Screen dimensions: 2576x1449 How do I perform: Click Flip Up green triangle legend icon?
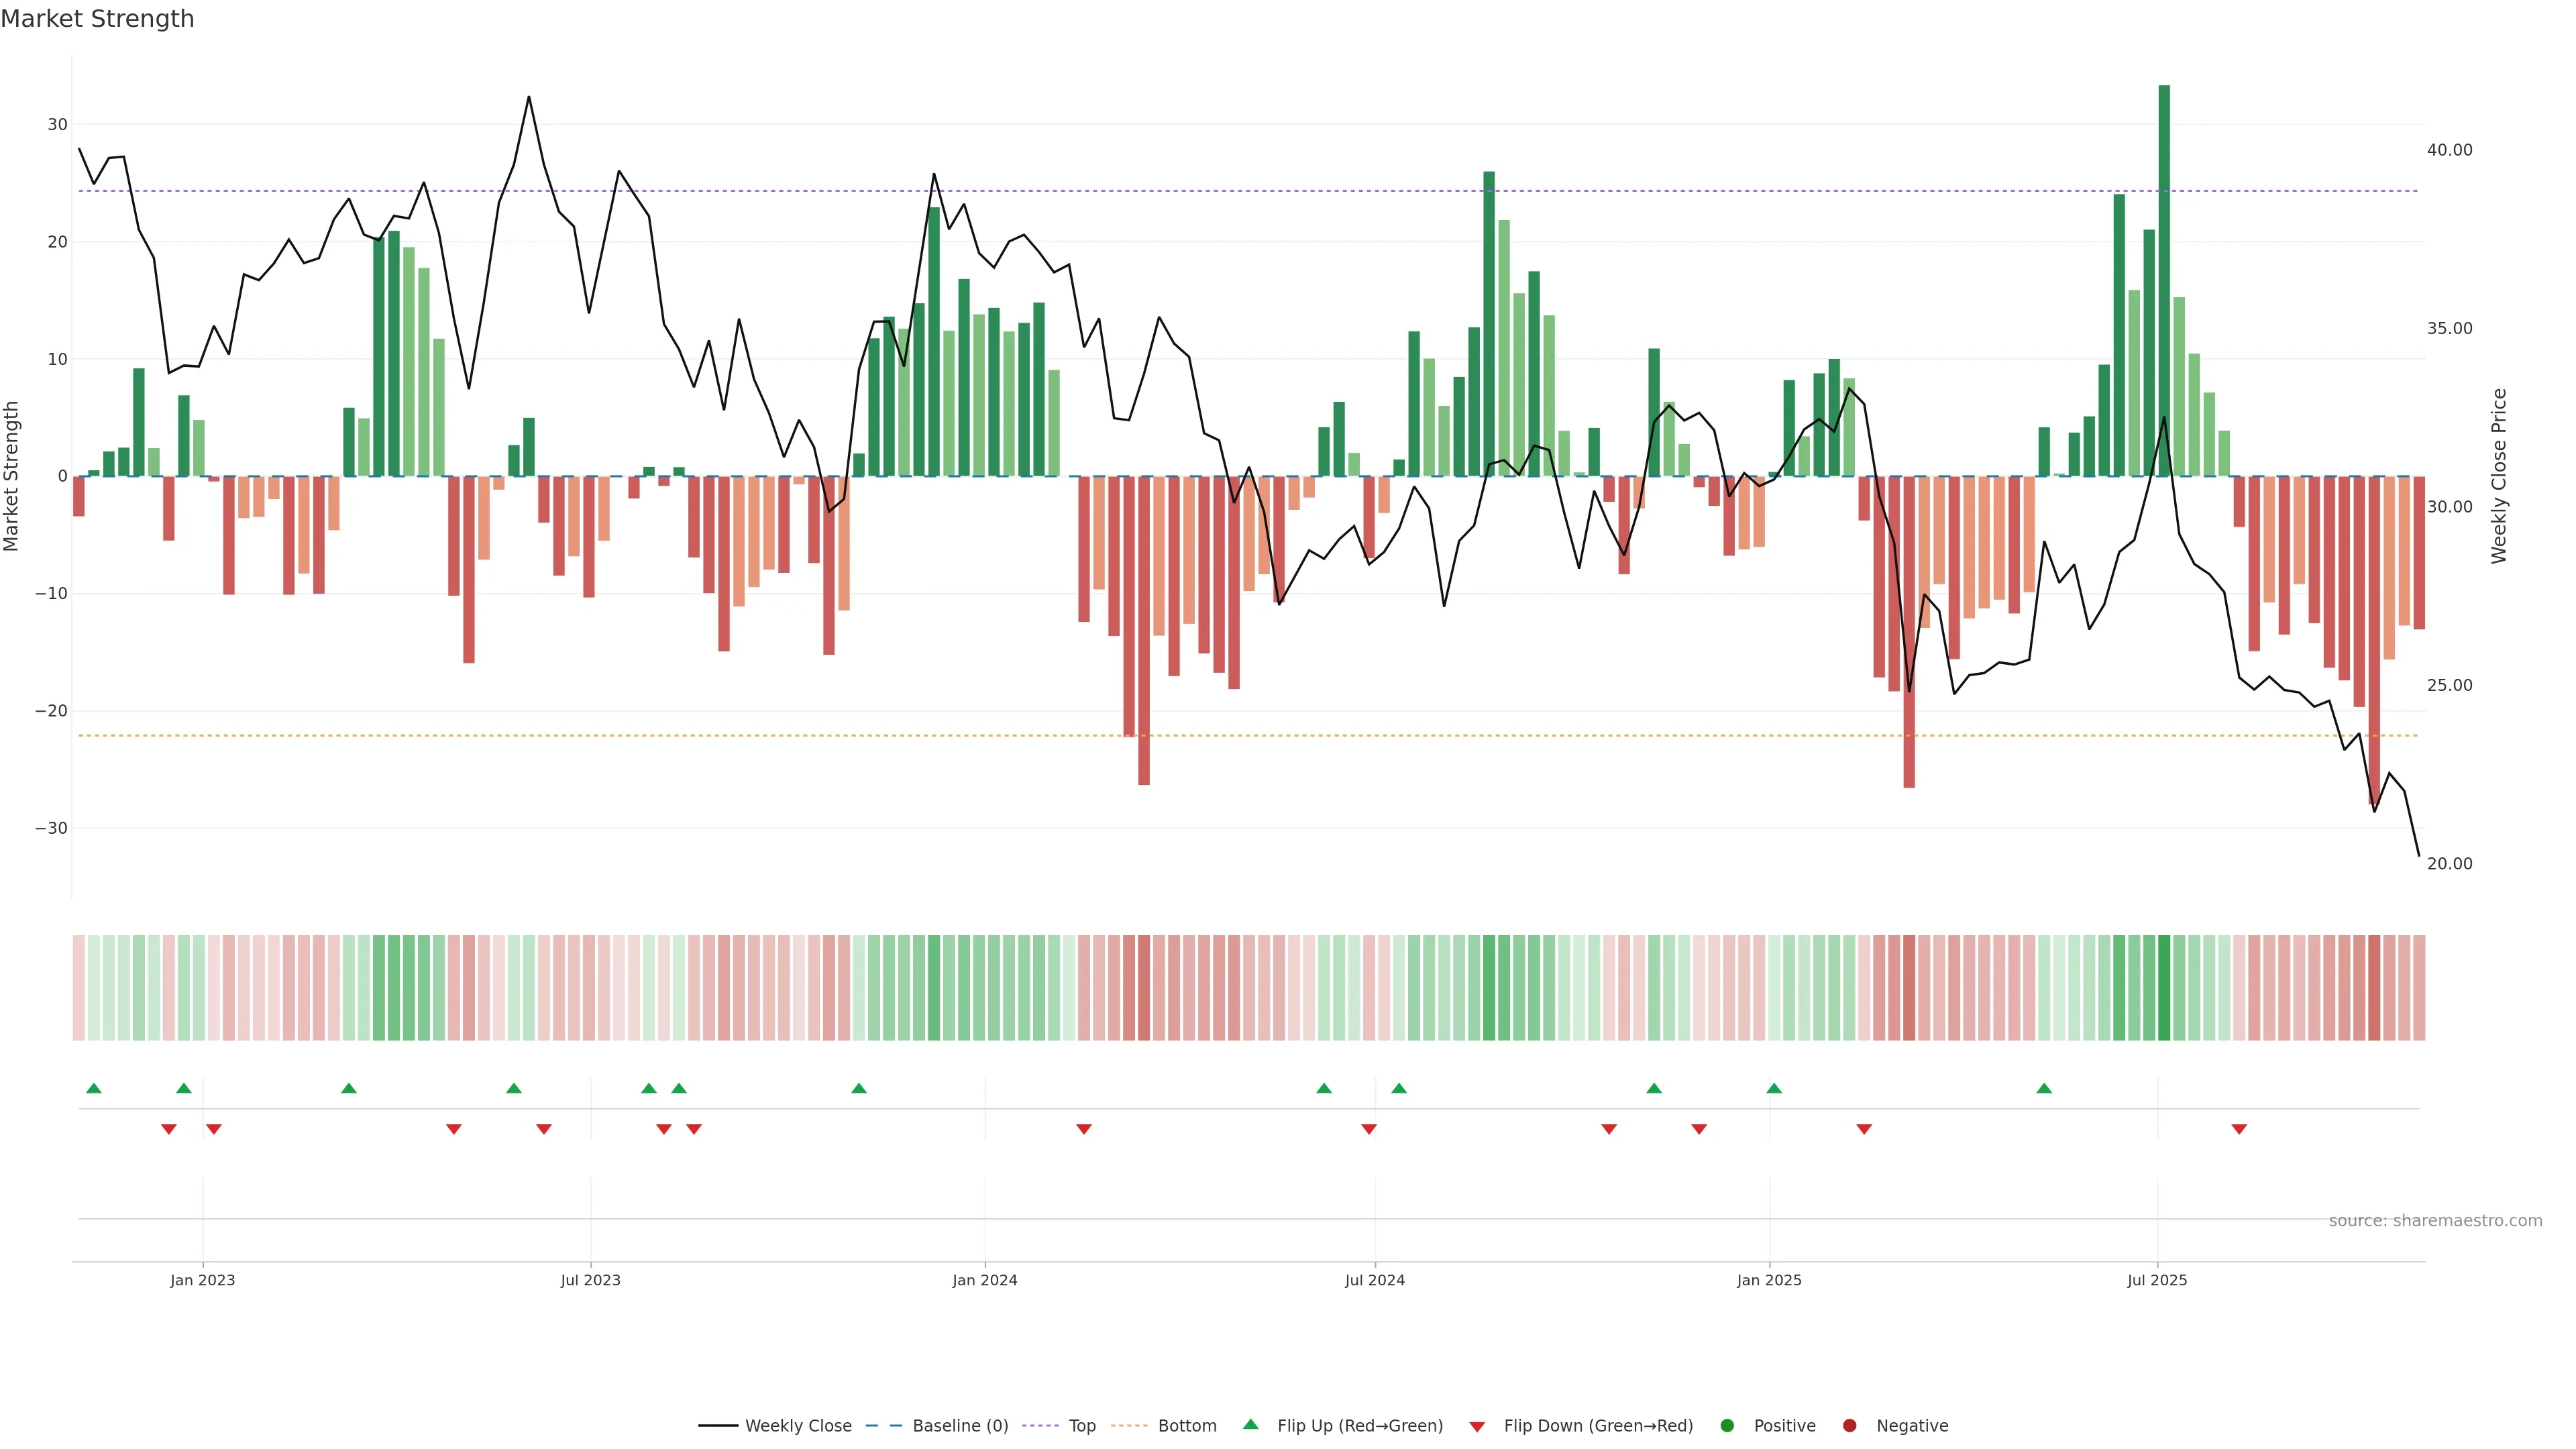coord(1250,1424)
